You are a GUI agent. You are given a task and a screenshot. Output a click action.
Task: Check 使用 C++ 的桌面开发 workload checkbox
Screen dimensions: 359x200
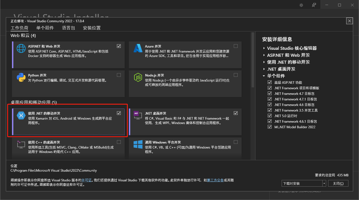pos(119,142)
